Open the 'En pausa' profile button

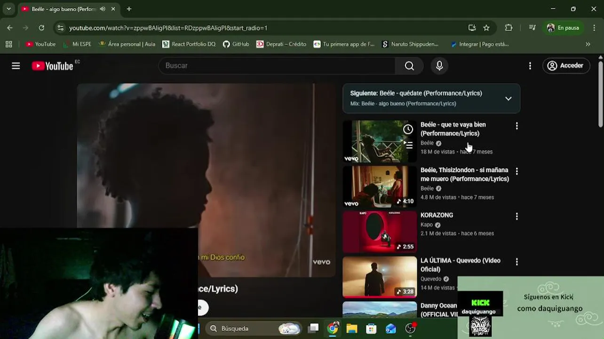[x=563, y=28]
